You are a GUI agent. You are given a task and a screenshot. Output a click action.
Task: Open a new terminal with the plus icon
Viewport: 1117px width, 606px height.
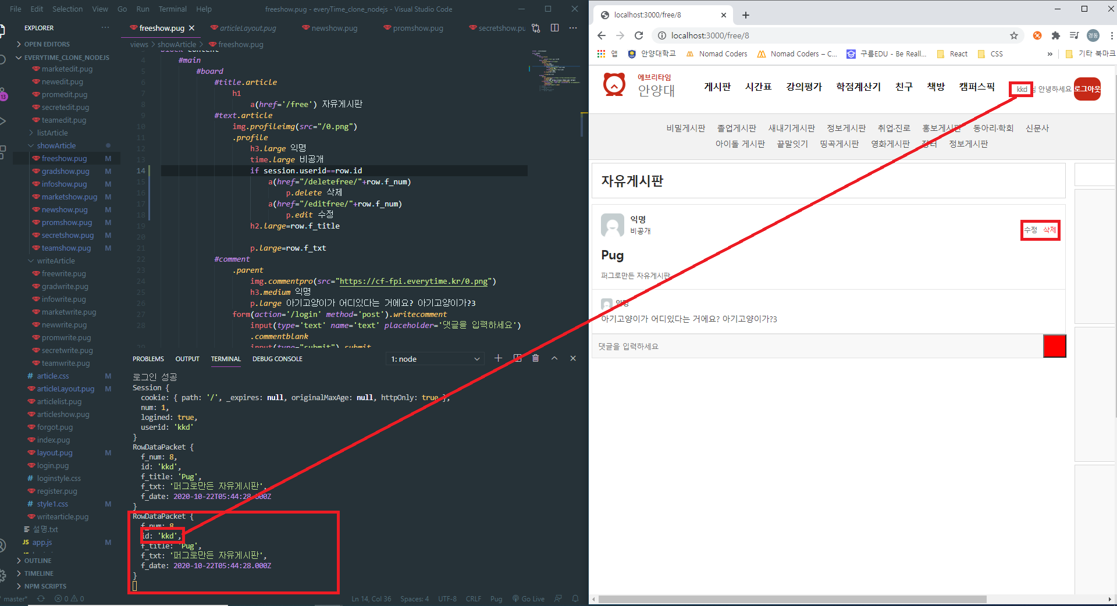point(498,358)
